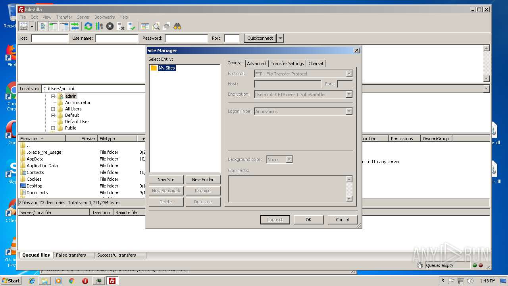Click the Reconnect to last server icon

pyautogui.click(x=131, y=26)
